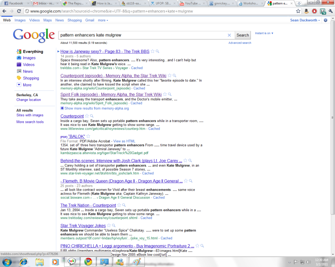Star the littlereview Counterpoint result
The height and width of the screenshot is (267, 335).
click(x=87, y=116)
